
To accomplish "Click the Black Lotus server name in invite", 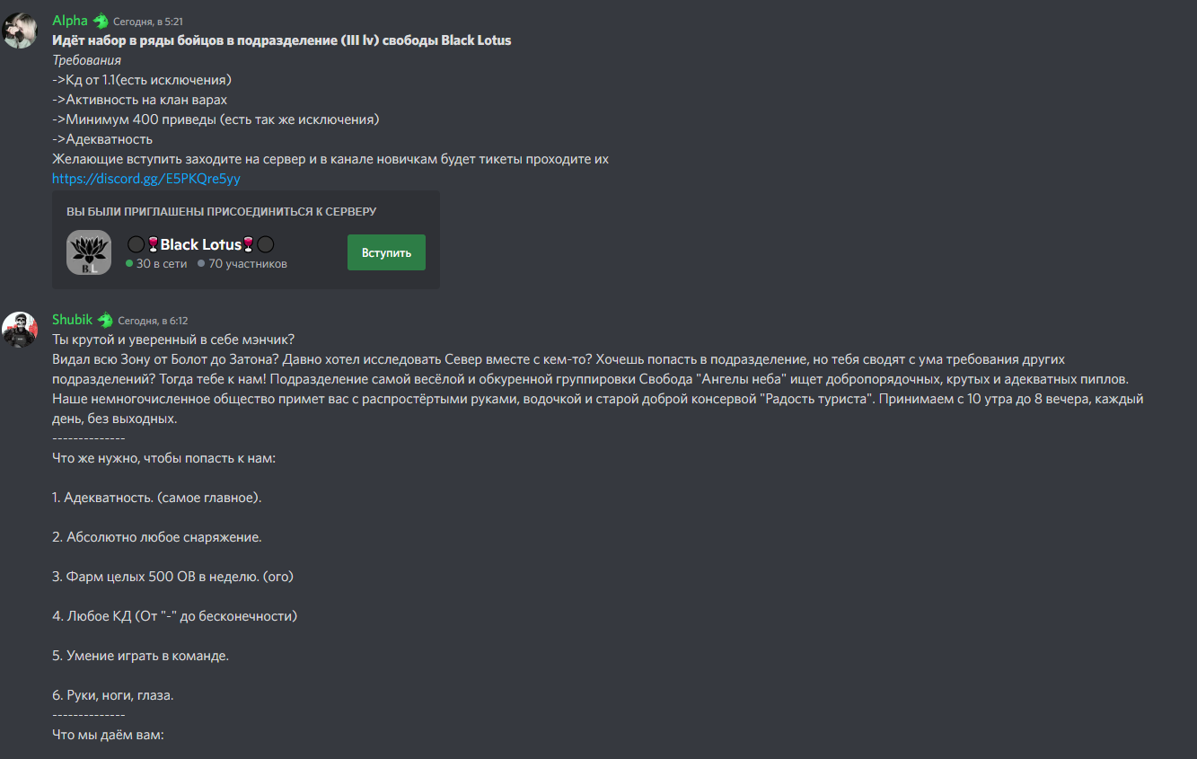I will [201, 244].
